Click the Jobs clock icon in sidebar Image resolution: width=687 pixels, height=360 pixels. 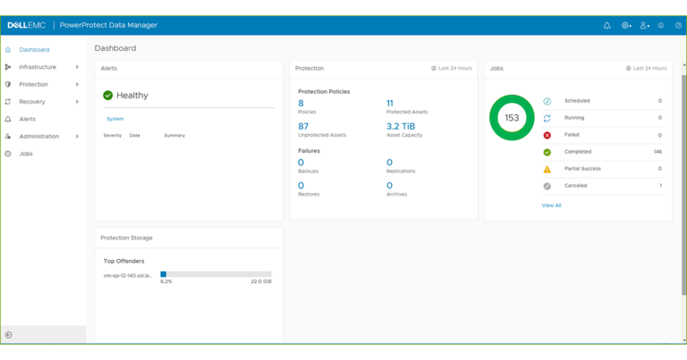point(8,154)
